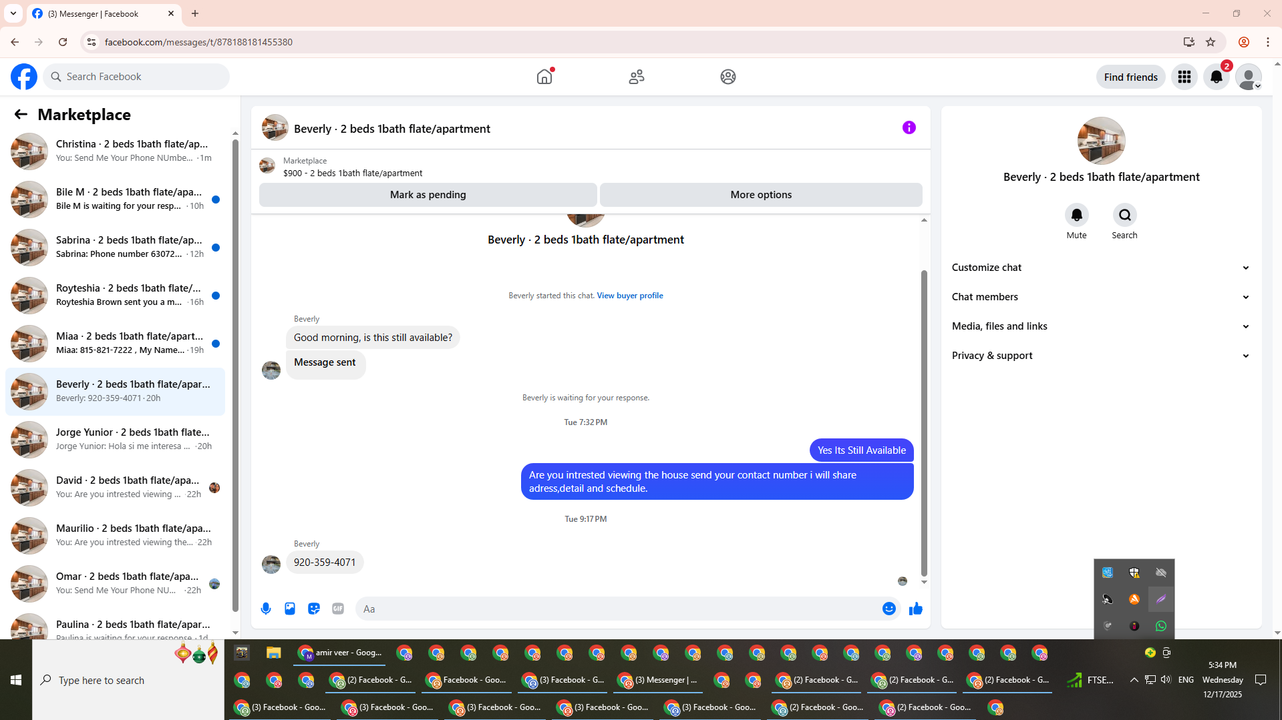Open Chrome three-dot menu

click(x=1268, y=42)
